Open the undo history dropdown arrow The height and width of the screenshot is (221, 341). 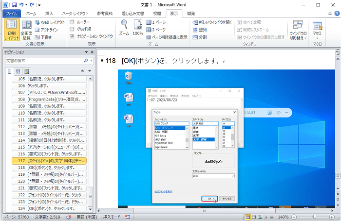coord(26,5)
